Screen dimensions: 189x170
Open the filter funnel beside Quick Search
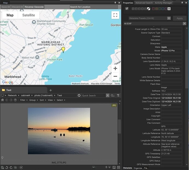[118, 96]
